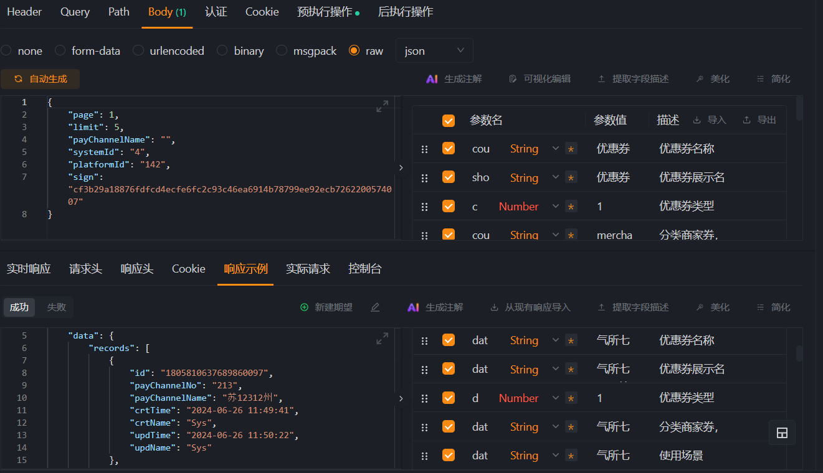Uncheck the response row 使用场景 checkbox
The image size is (823, 473).
pos(449,455)
